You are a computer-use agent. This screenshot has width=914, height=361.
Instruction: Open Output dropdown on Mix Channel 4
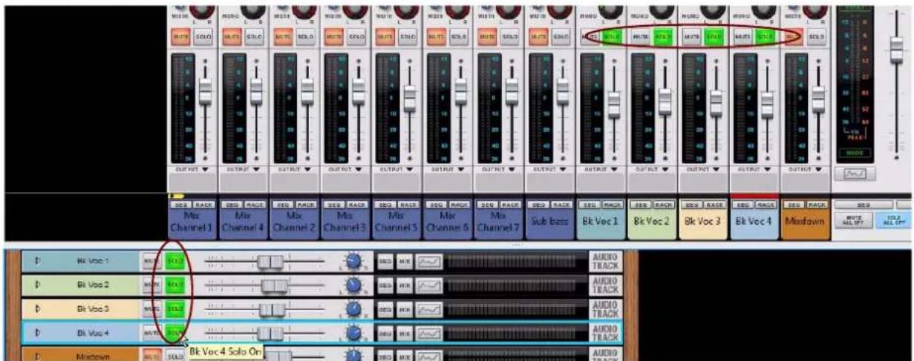tap(243, 168)
